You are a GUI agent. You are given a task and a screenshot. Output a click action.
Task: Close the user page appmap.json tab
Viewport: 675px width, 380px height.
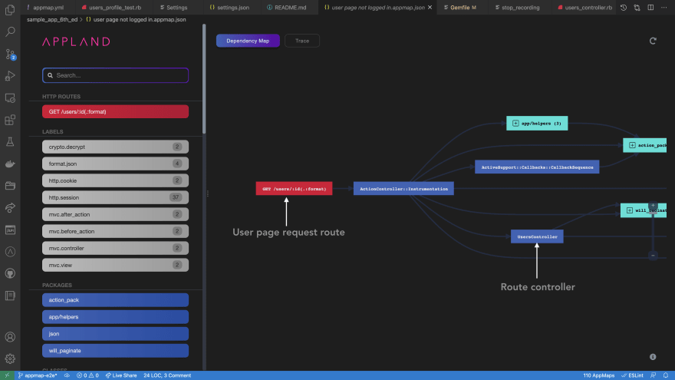point(430,8)
